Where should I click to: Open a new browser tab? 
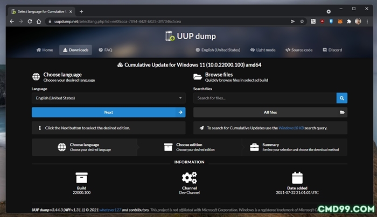click(81, 11)
